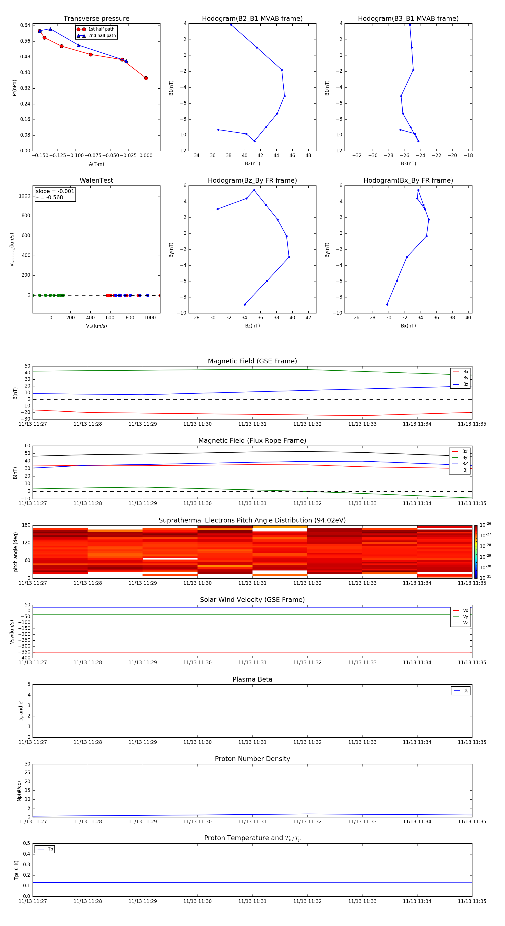This screenshot has height=926, width=505.
Task: Click the '11/13 11:35' tick in temperature plot
Action: click(472, 901)
